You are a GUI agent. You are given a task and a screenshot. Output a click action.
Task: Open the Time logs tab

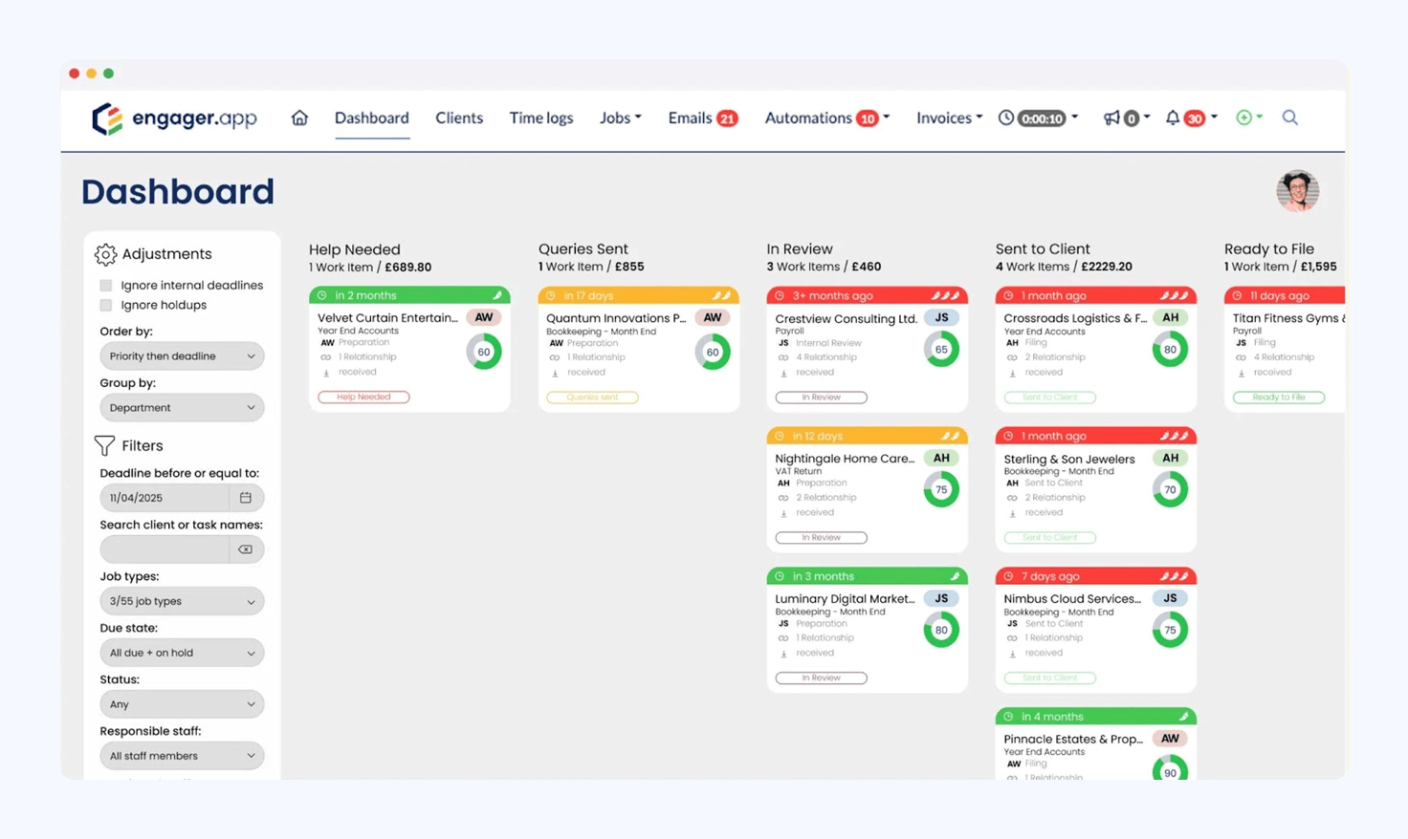click(x=541, y=118)
